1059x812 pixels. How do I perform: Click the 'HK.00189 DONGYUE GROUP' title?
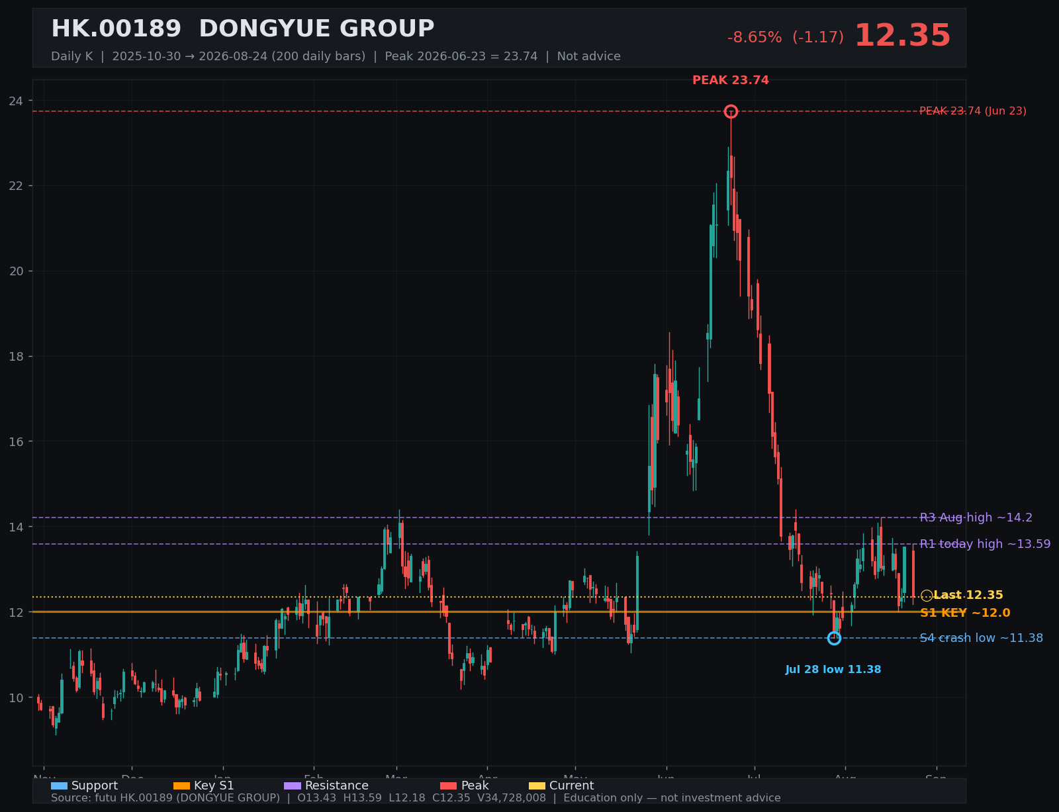(x=243, y=29)
